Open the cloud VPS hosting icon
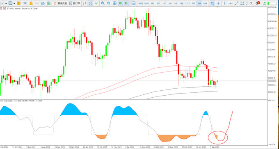 (43, 3)
